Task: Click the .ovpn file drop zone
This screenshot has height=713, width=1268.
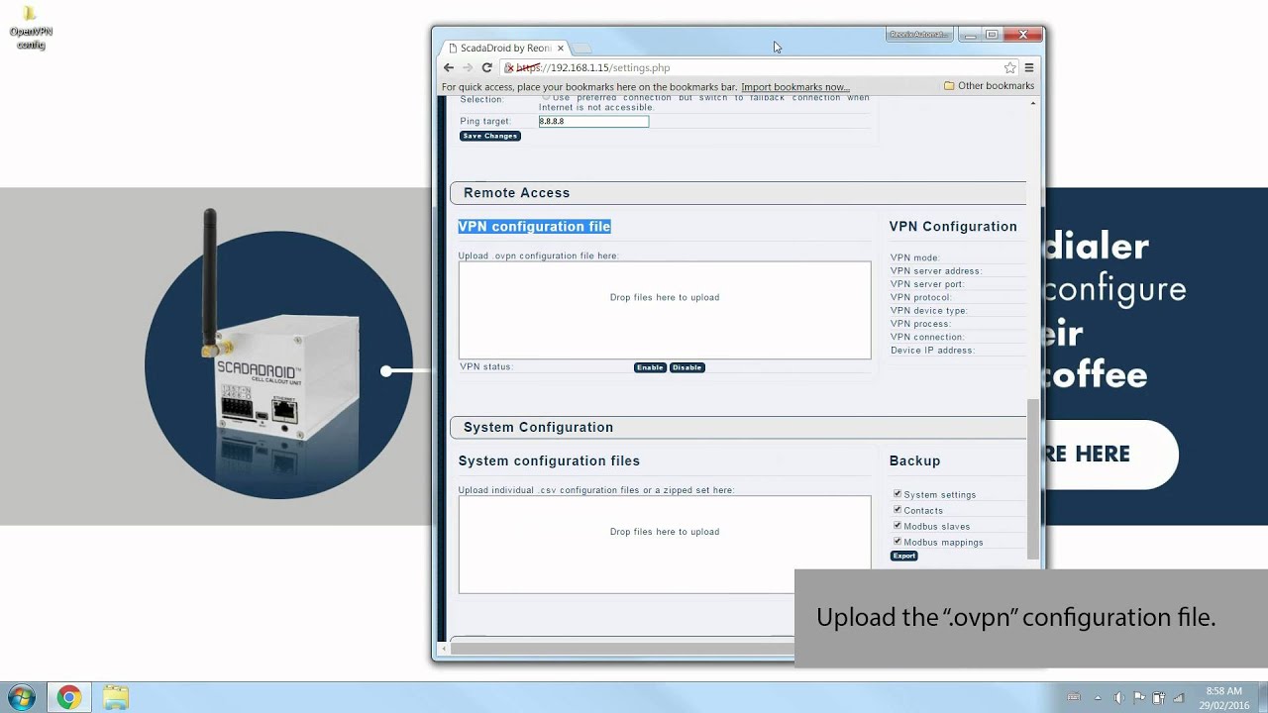Action: [665, 310]
